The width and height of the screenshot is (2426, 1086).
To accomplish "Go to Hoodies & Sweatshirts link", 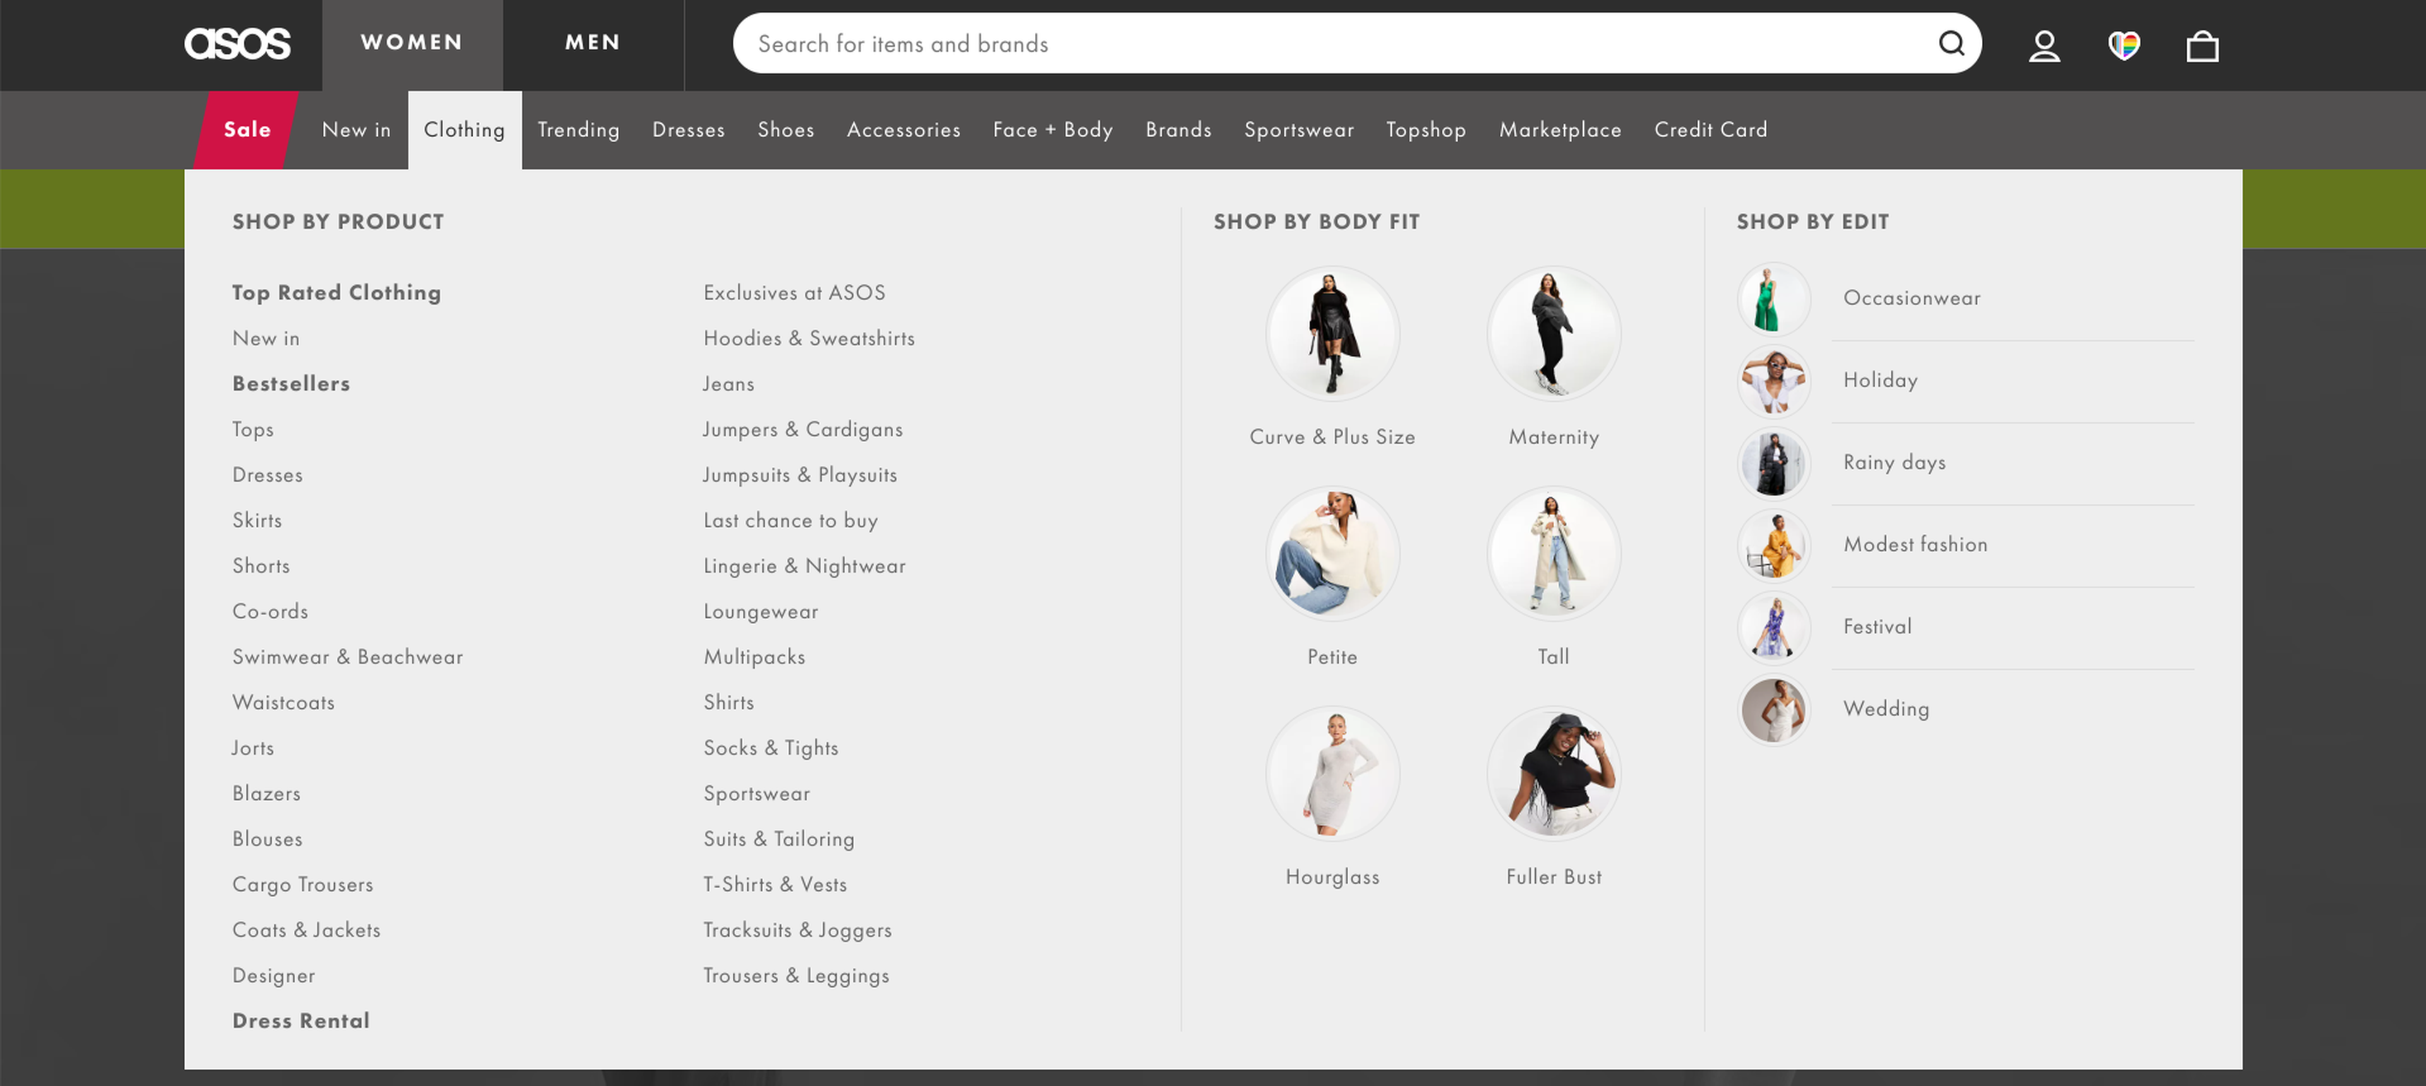I will 808,338.
